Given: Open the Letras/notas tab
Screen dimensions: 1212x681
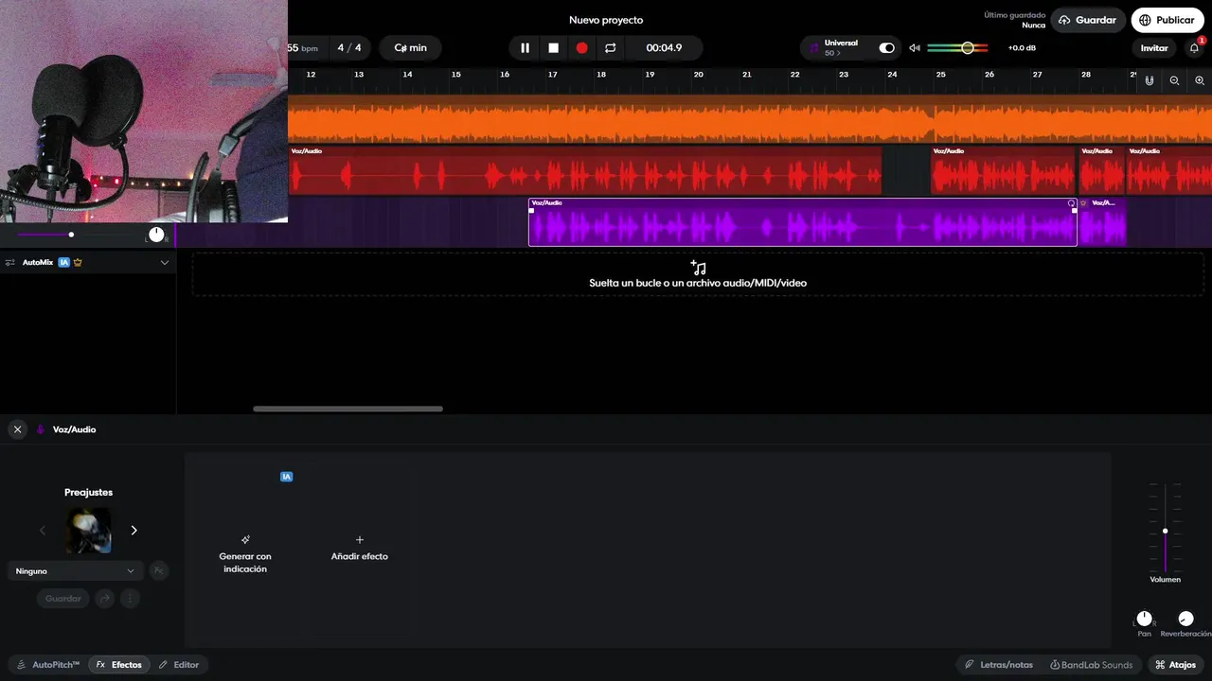Looking at the screenshot, I should point(999,665).
